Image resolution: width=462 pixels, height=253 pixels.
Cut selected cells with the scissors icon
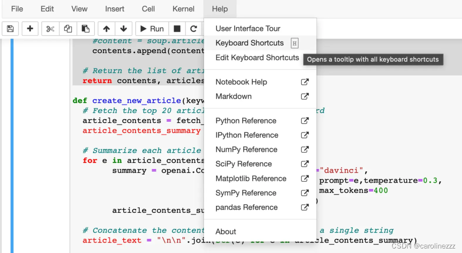point(50,28)
